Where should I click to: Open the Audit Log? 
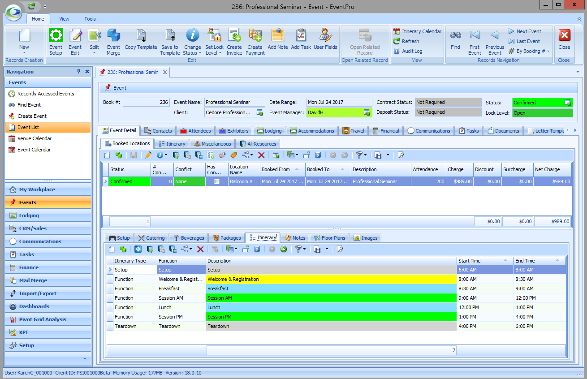point(408,51)
